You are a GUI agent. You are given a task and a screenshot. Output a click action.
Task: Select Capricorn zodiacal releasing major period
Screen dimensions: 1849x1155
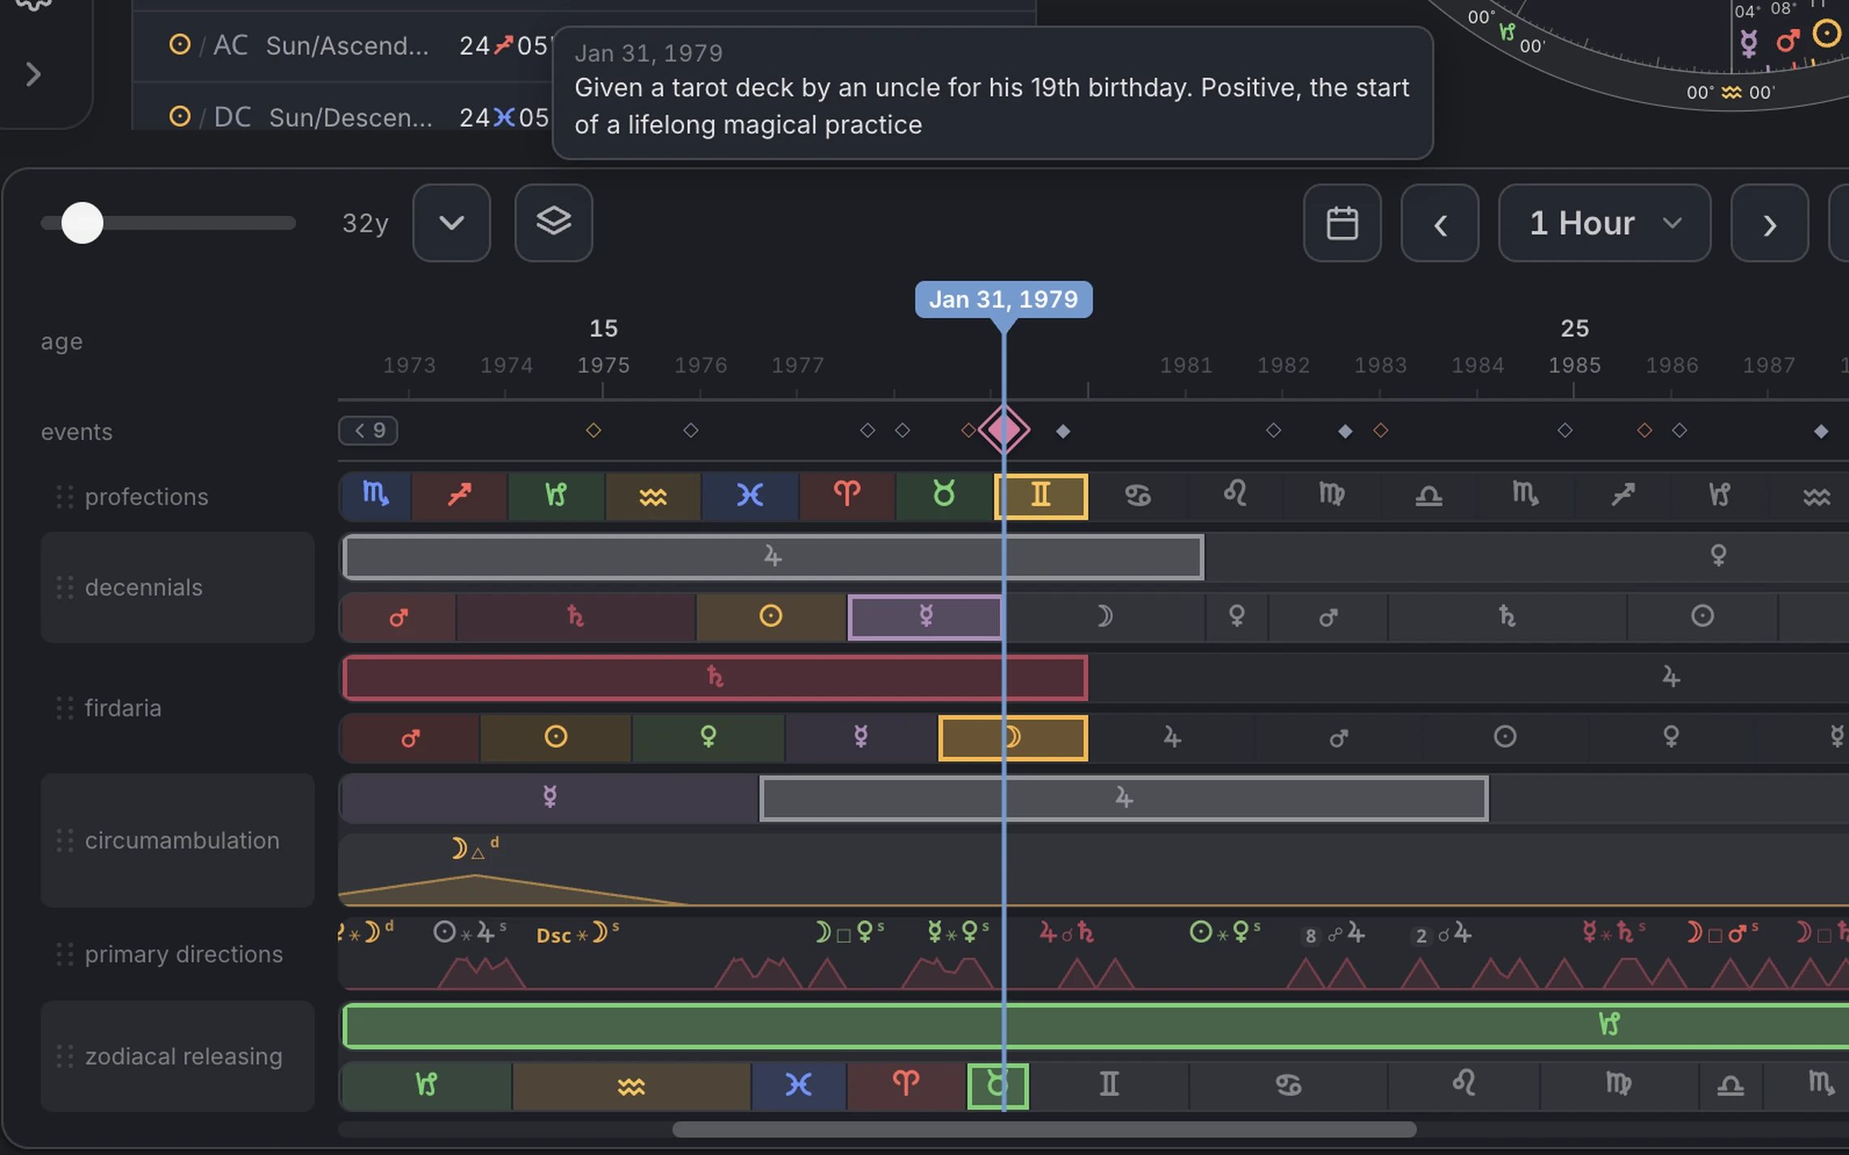[x=1095, y=1025]
